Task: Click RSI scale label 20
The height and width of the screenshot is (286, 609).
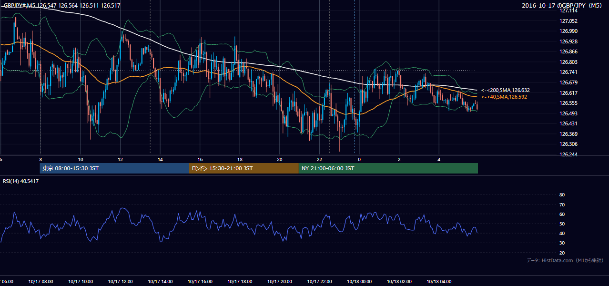Action: [x=562, y=253]
